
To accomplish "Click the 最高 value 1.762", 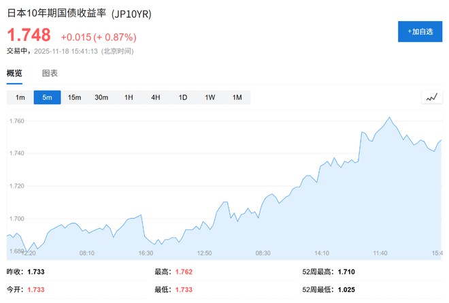I will click(185, 272).
